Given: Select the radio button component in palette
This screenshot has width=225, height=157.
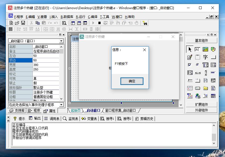Looking at the screenshot, I should click(x=197, y=65).
